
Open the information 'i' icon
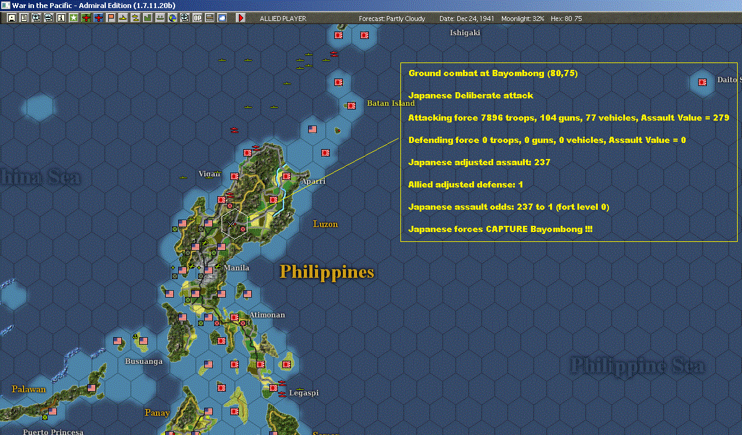point(61,17)
